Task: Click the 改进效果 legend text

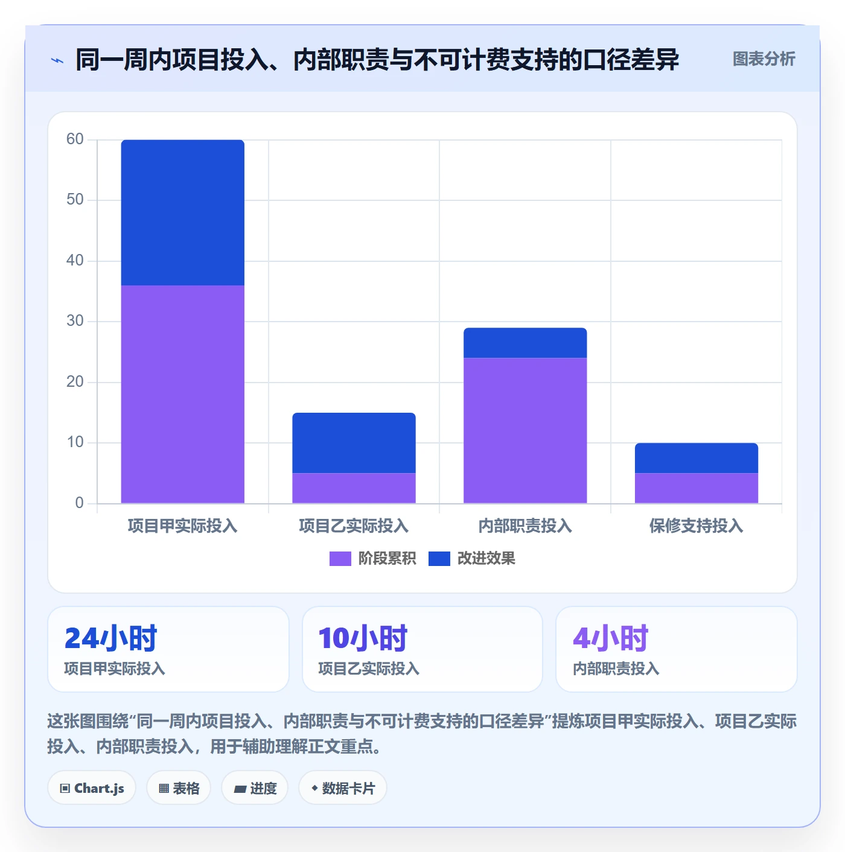Action: [x=486, y=559]
